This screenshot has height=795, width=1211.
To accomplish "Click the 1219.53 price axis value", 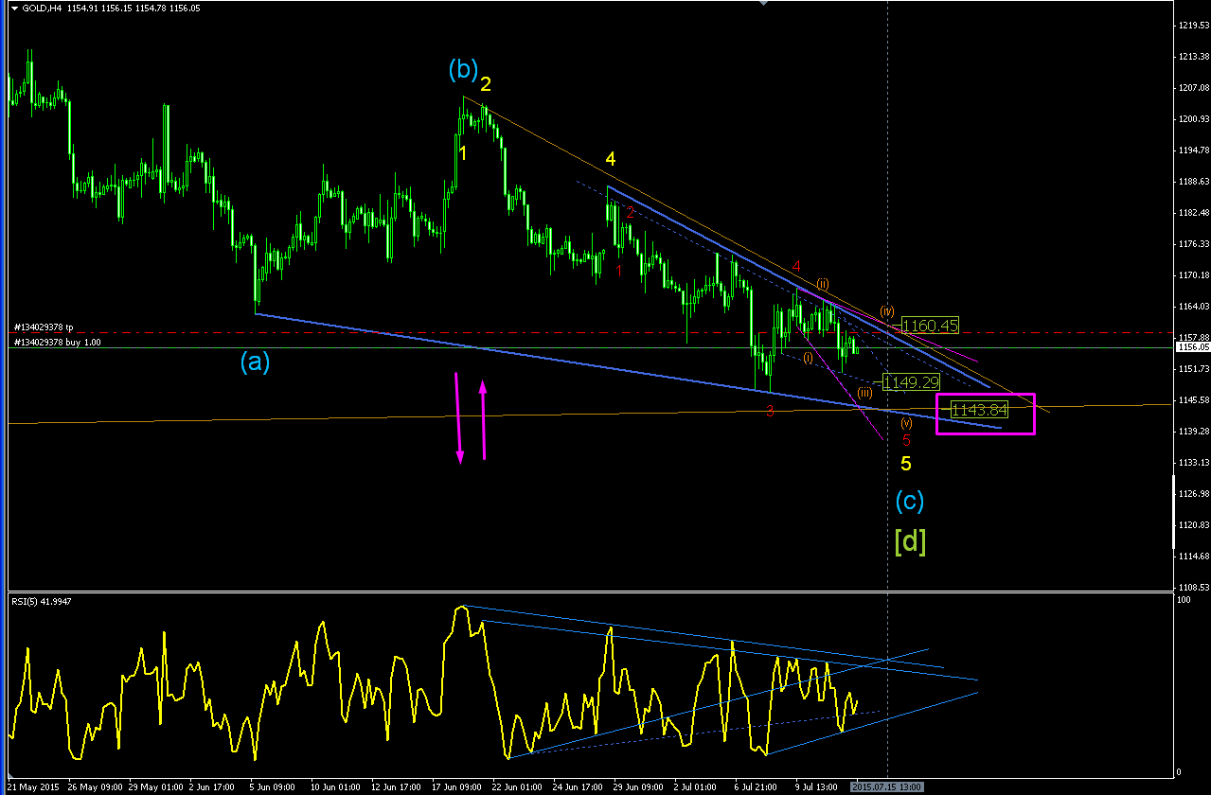I will [1192, 26].
